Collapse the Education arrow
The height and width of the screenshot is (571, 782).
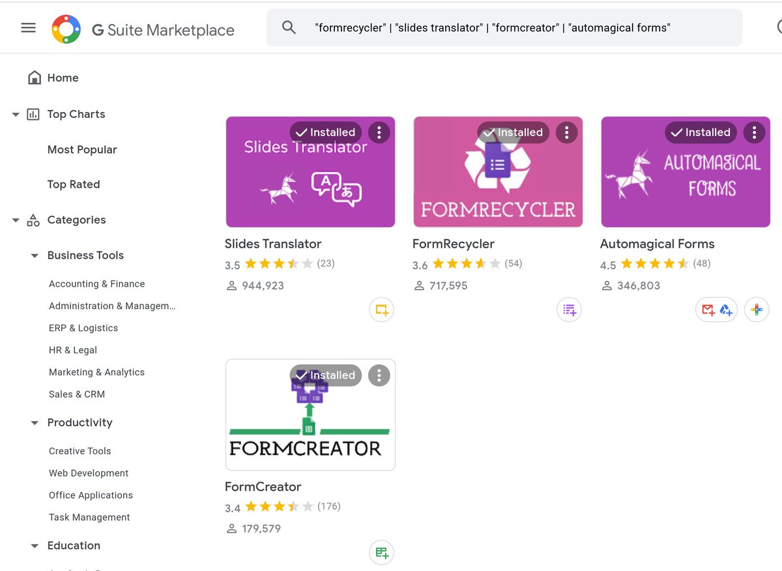[35, 546]
